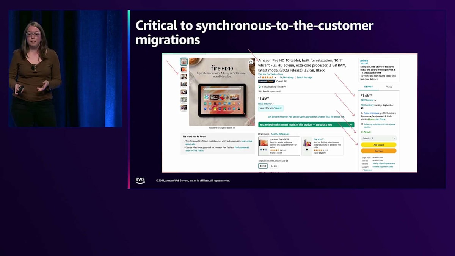This screenshot has height=256, width=455.
Task: Click the AWS logo in slide footer
Action: (x=140, y=181)
